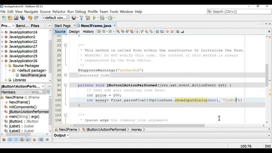Click the globe browser icon in toolbar
272x153 pixels.
pyautogui.click(x=74, y=18)
